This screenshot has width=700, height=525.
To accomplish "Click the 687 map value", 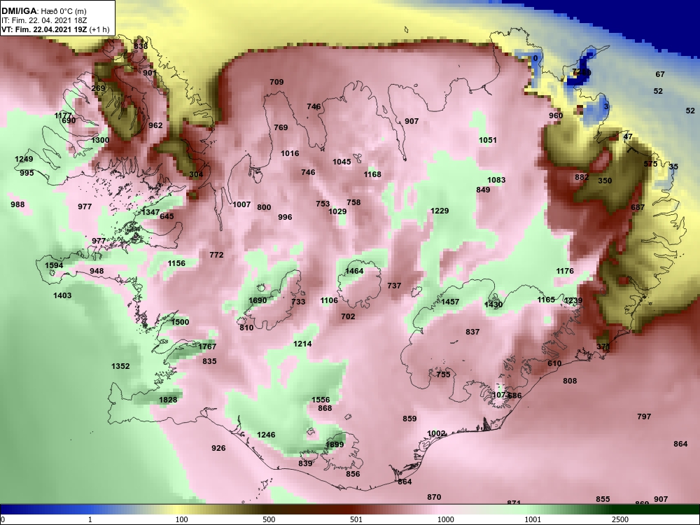I will [638, 206].
